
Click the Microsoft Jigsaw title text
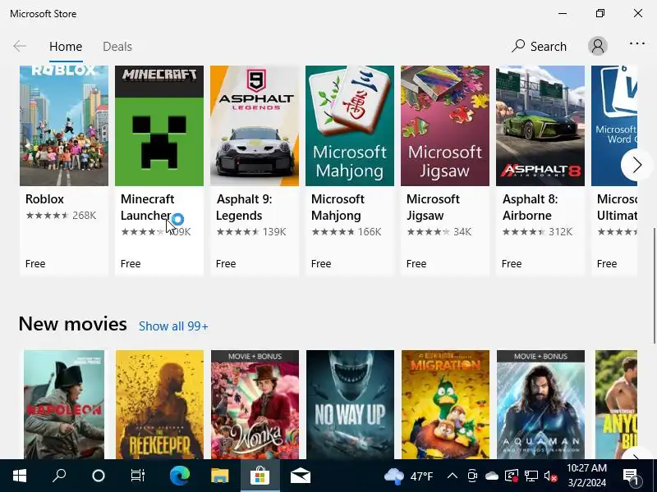pyautogui.click(x=433, y=207)
